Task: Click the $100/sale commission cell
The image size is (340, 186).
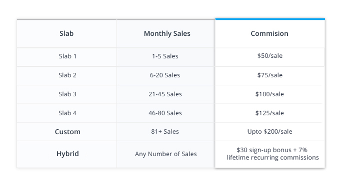Action: [269, 94]
